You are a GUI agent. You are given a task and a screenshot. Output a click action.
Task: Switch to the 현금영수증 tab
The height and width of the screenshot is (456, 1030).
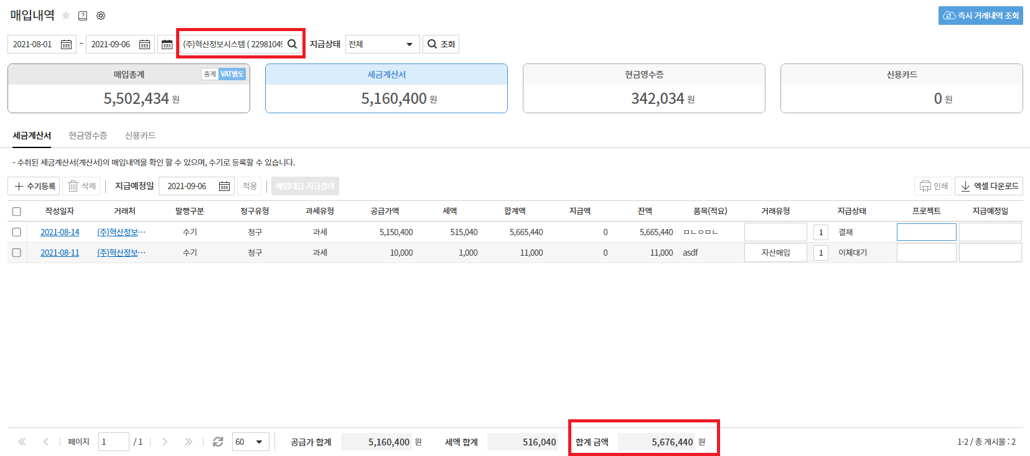[88, 135]
